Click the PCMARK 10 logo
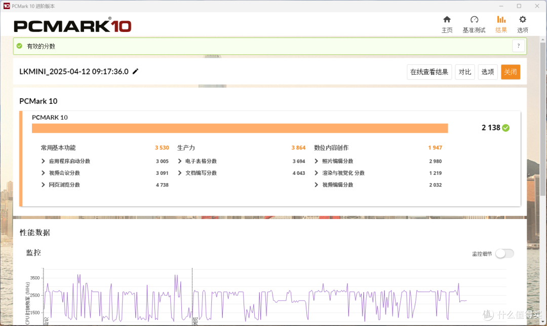The width and height of the screenshot is (547, 326). click(x=72, y=25)
